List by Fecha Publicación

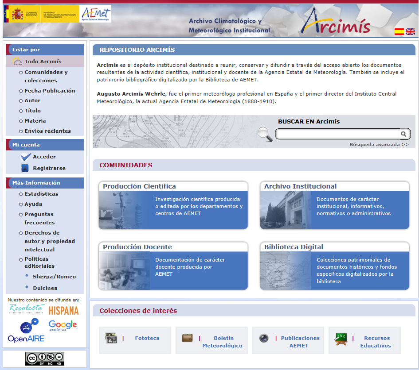tap(50, 91)
